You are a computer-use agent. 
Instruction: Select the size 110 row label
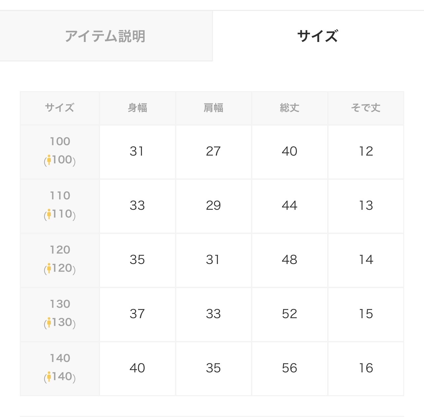click(60, 196)
